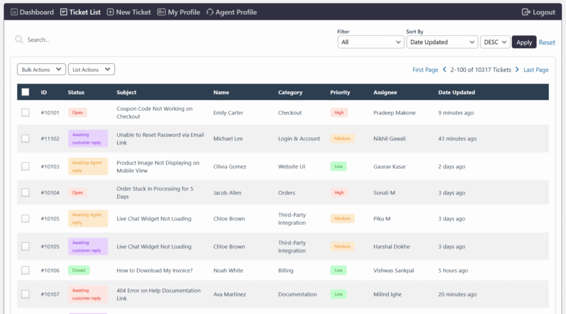Go to next page with right chevron
Image resolution: width=566 pixels, height=314 pixels.
pyautogui.click(x=517, y=70)
